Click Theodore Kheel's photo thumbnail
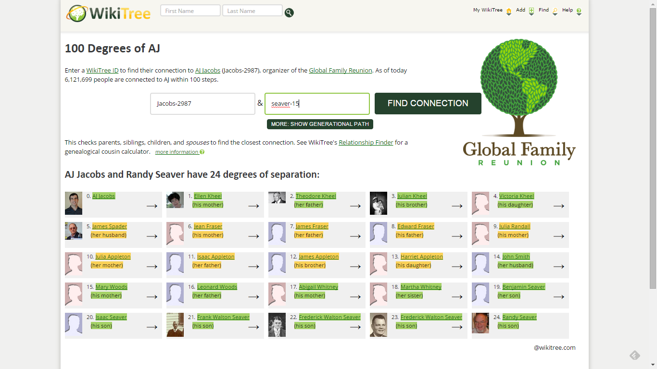The image size is (657, 369). [x=277, y=197]
